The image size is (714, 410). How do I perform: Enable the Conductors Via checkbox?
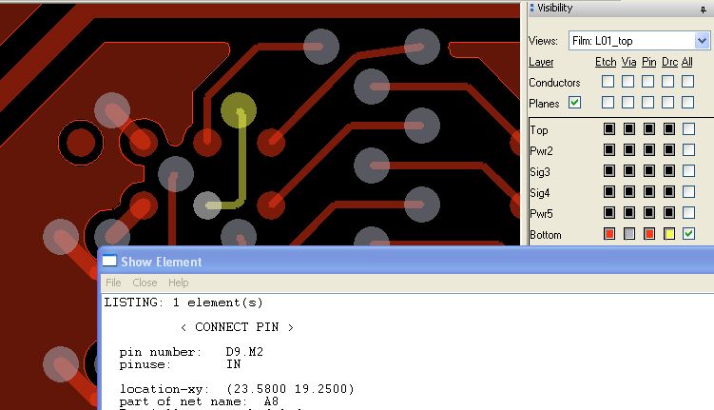click(627, 82)
